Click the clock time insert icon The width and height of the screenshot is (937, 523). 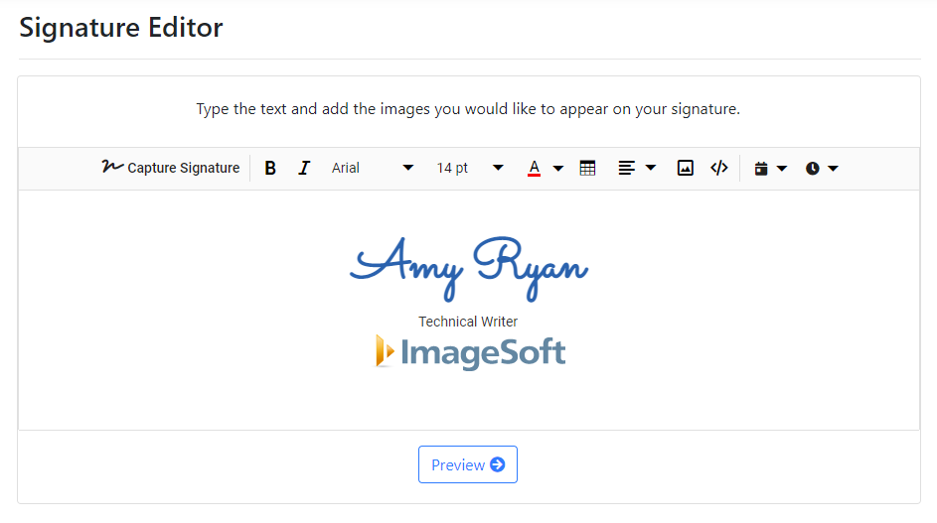click(812, 169)
